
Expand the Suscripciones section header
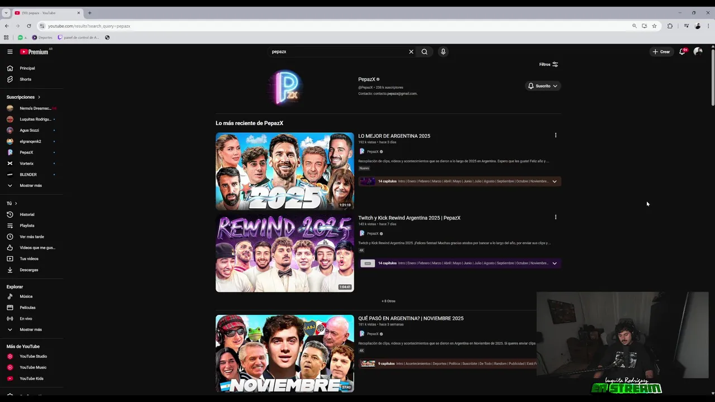coord(23,97)
